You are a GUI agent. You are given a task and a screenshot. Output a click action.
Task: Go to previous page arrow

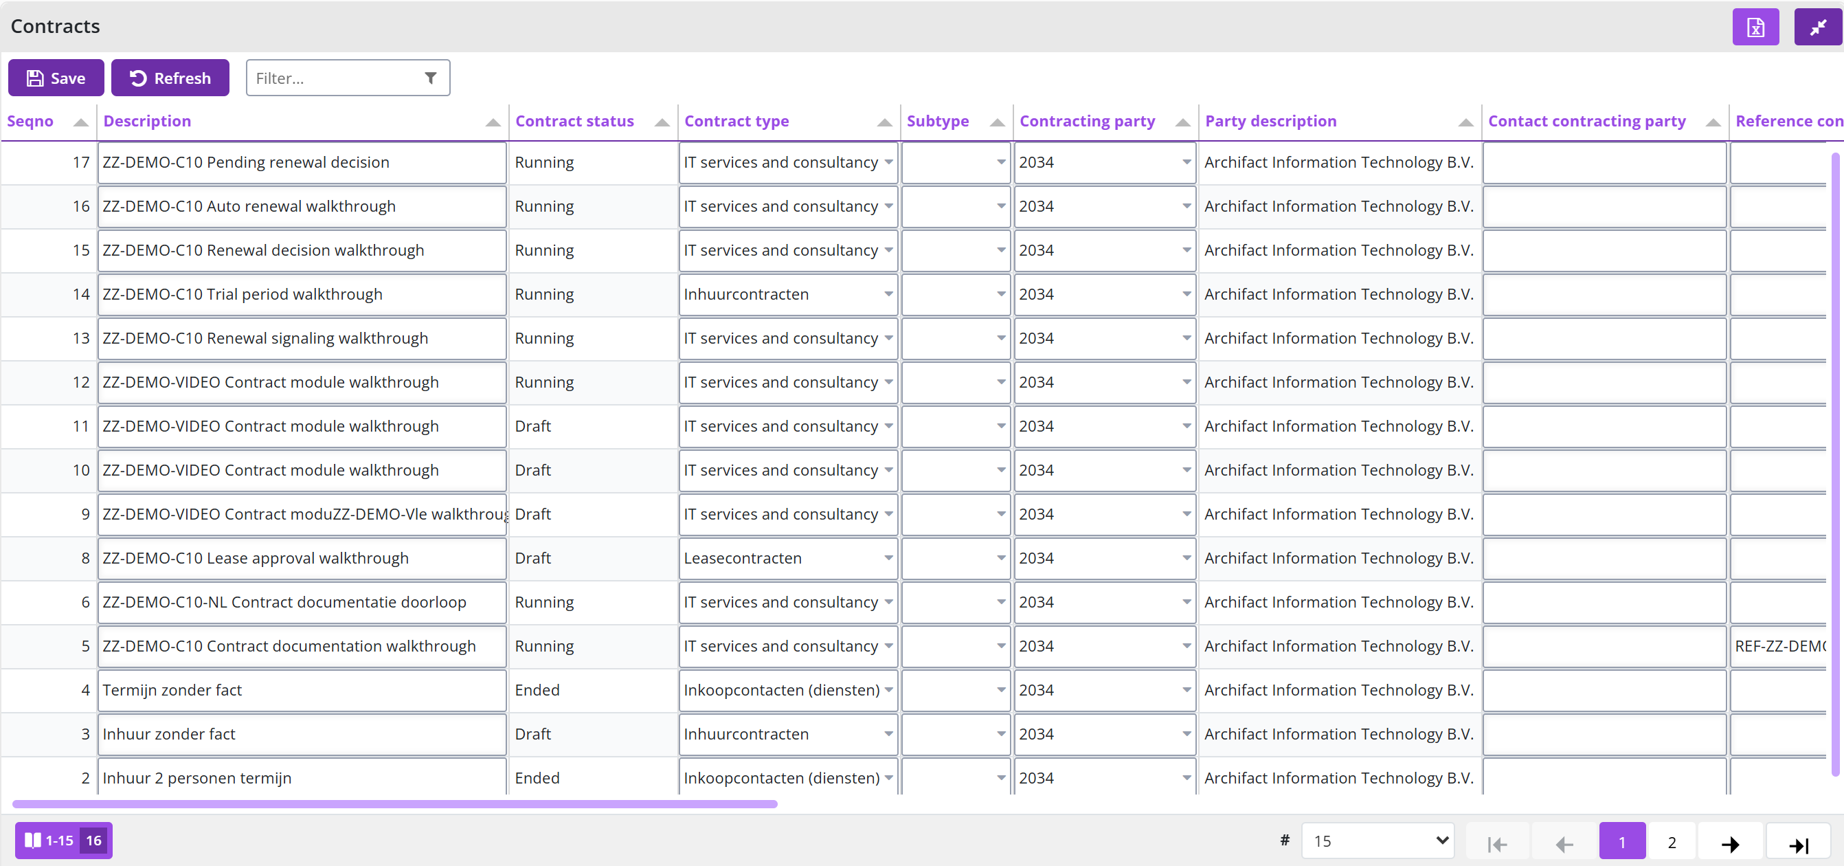pos(1564,843)
